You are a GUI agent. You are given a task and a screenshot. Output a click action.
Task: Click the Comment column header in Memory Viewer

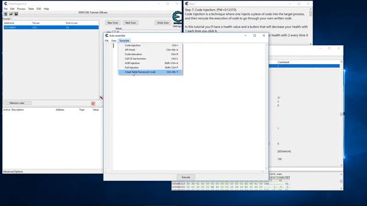pyautogui.click(x=283, y=62)
